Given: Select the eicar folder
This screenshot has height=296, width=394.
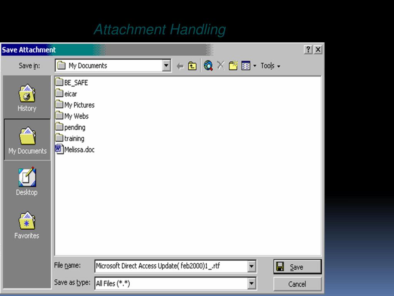Looking at the screenshot, I should (66, 94).
